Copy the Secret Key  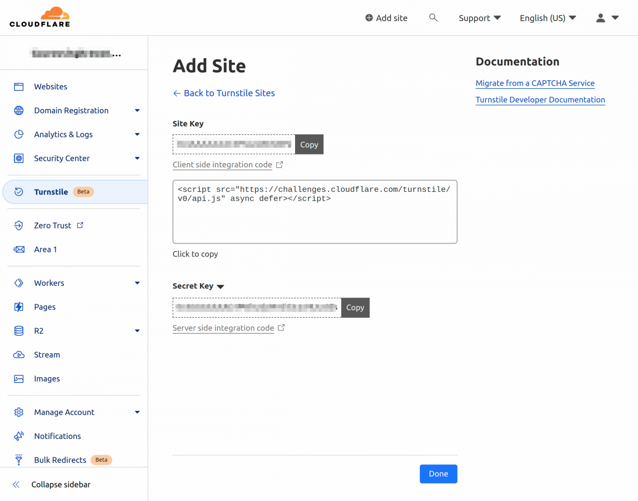(355, 308)
